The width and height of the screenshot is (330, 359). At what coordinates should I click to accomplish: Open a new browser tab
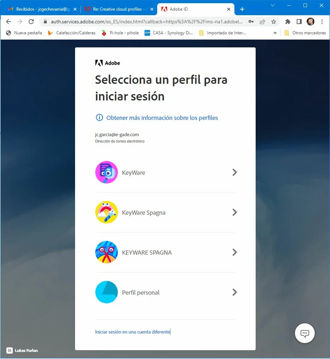242,9
